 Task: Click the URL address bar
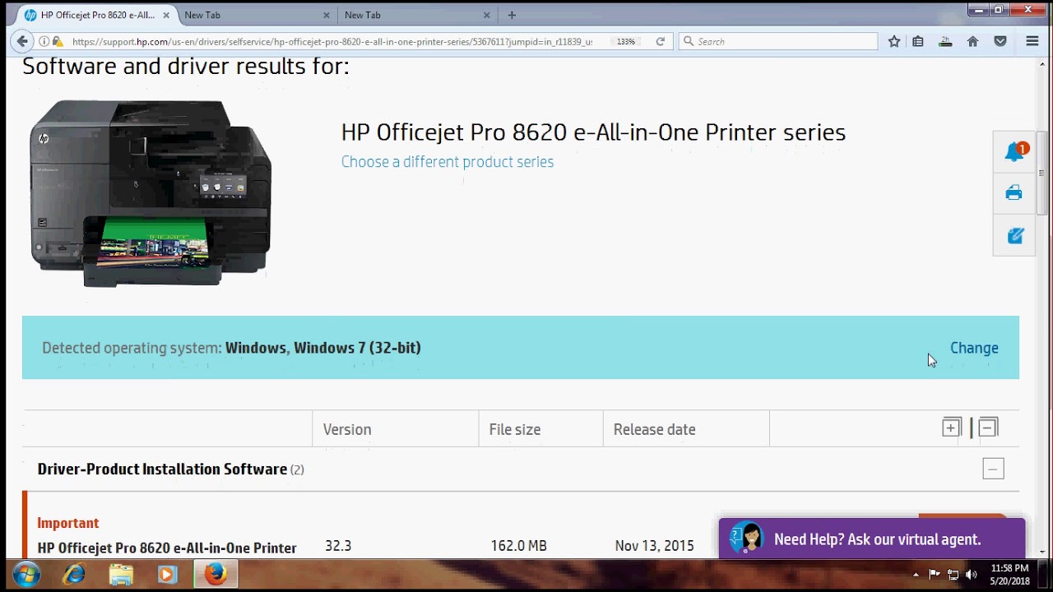pos(331,41)
